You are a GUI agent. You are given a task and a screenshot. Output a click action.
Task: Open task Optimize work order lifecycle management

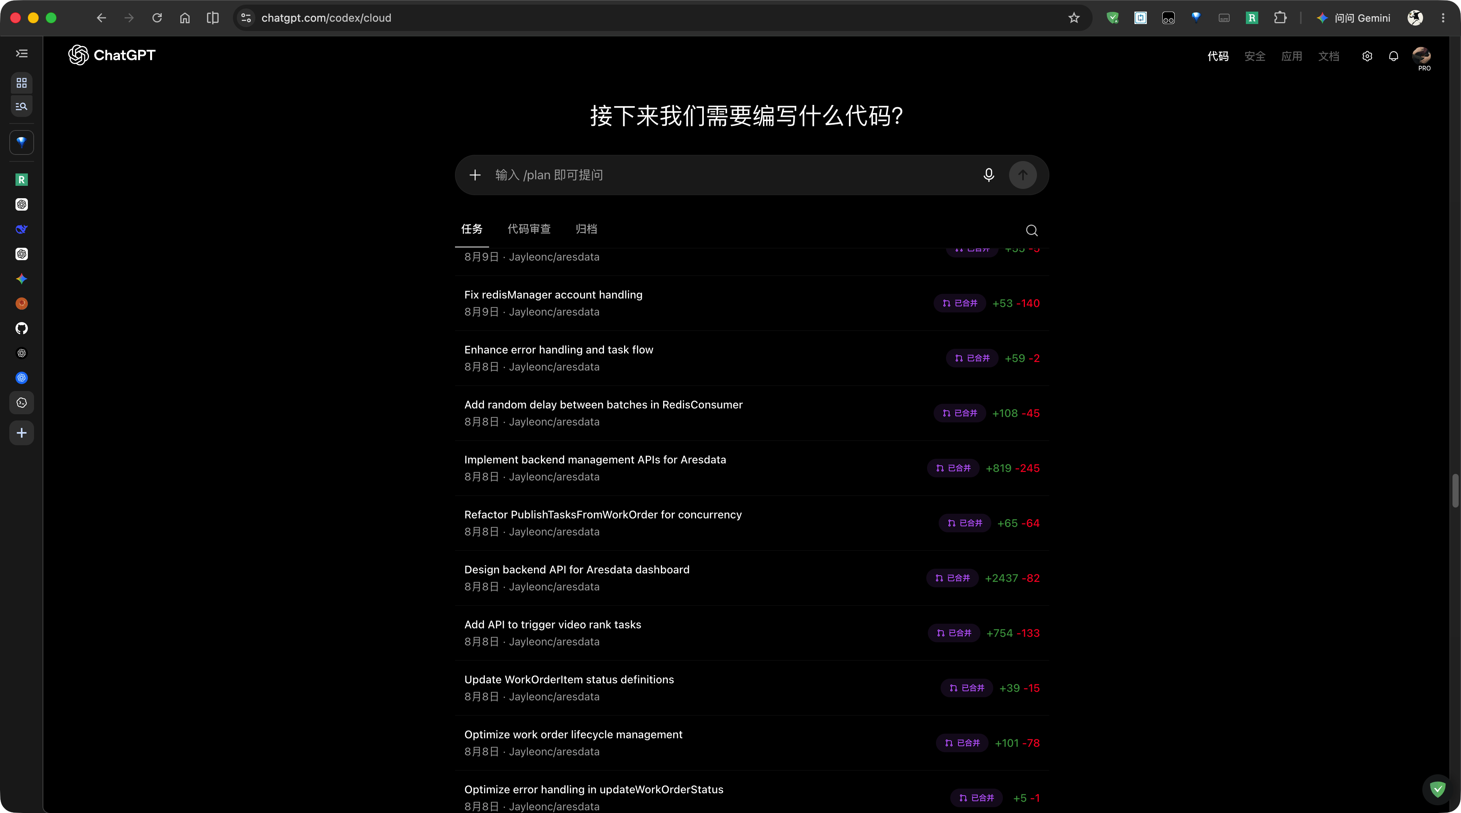[x=752, y=743]
